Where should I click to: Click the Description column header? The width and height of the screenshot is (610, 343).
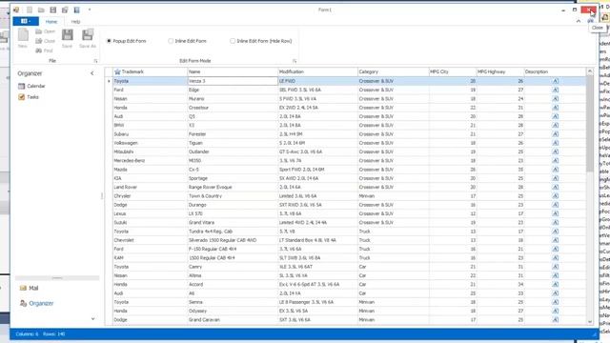tap(555, 72)
